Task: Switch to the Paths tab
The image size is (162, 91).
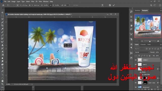Action: (149, 44)
